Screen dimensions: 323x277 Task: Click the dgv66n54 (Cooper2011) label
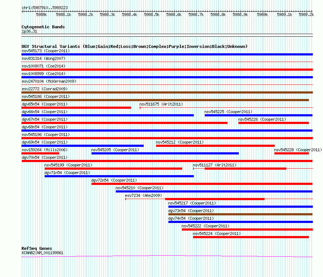45,112
